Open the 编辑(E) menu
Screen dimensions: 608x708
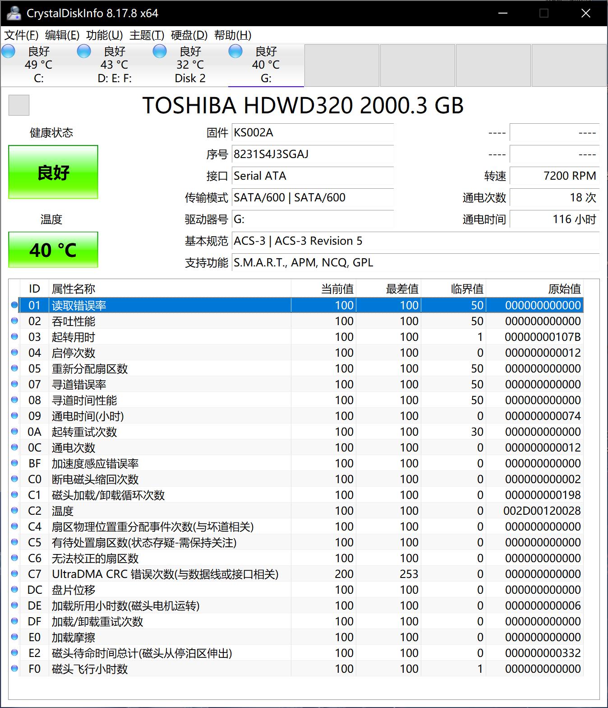coord(62,35)
